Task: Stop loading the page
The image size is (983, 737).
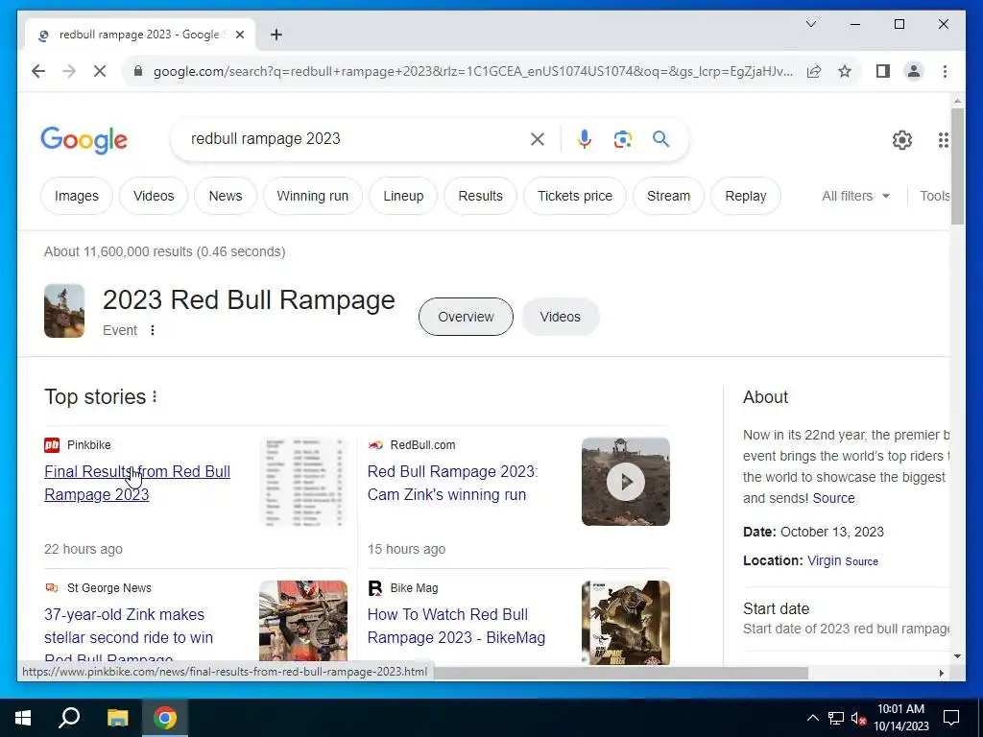Action: click(x=100, y=71)
